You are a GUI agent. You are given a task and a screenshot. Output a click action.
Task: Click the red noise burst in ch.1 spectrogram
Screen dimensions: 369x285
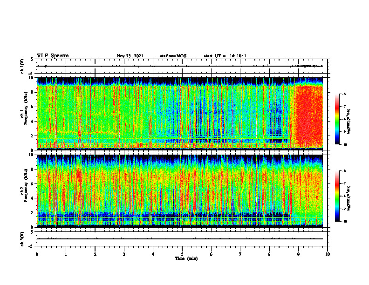click(x=308, y=116)
